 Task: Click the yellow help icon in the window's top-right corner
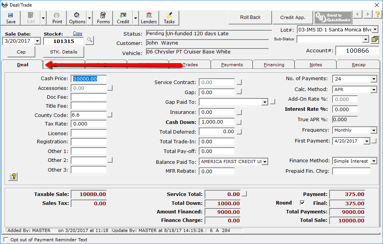[378, 15]
